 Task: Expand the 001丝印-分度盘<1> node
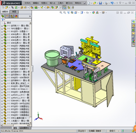2,32
